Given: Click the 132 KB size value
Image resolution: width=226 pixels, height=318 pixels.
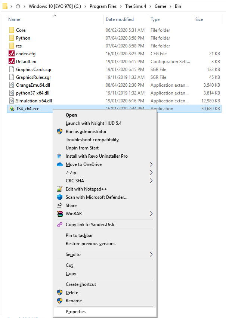Looking at the screenshot, I should [213, 70].
